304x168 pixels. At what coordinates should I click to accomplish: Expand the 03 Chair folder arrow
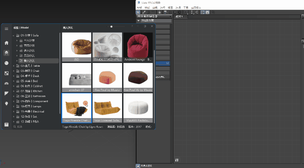click(14, 71)
